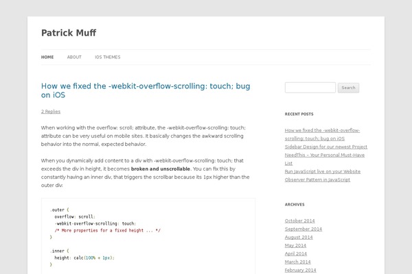Open Run JavaScript live on your Website
The height and width of the screenshot is (274, 412).
click(323, 171)
